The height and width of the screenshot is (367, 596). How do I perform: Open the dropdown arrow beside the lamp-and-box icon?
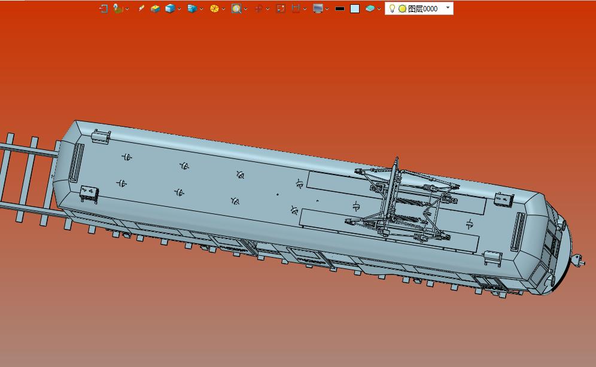click(x=127, y=9)
